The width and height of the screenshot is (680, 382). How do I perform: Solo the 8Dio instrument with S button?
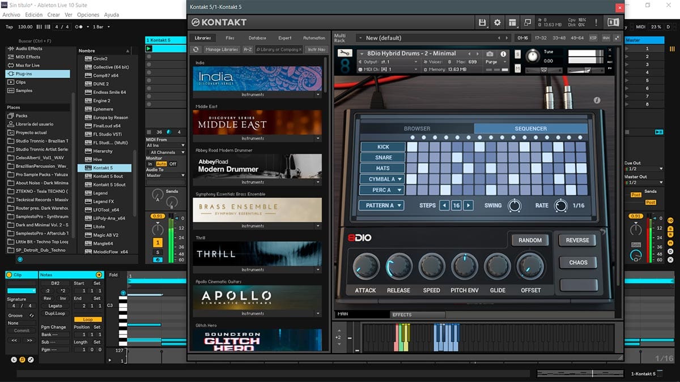pos(518,54)
